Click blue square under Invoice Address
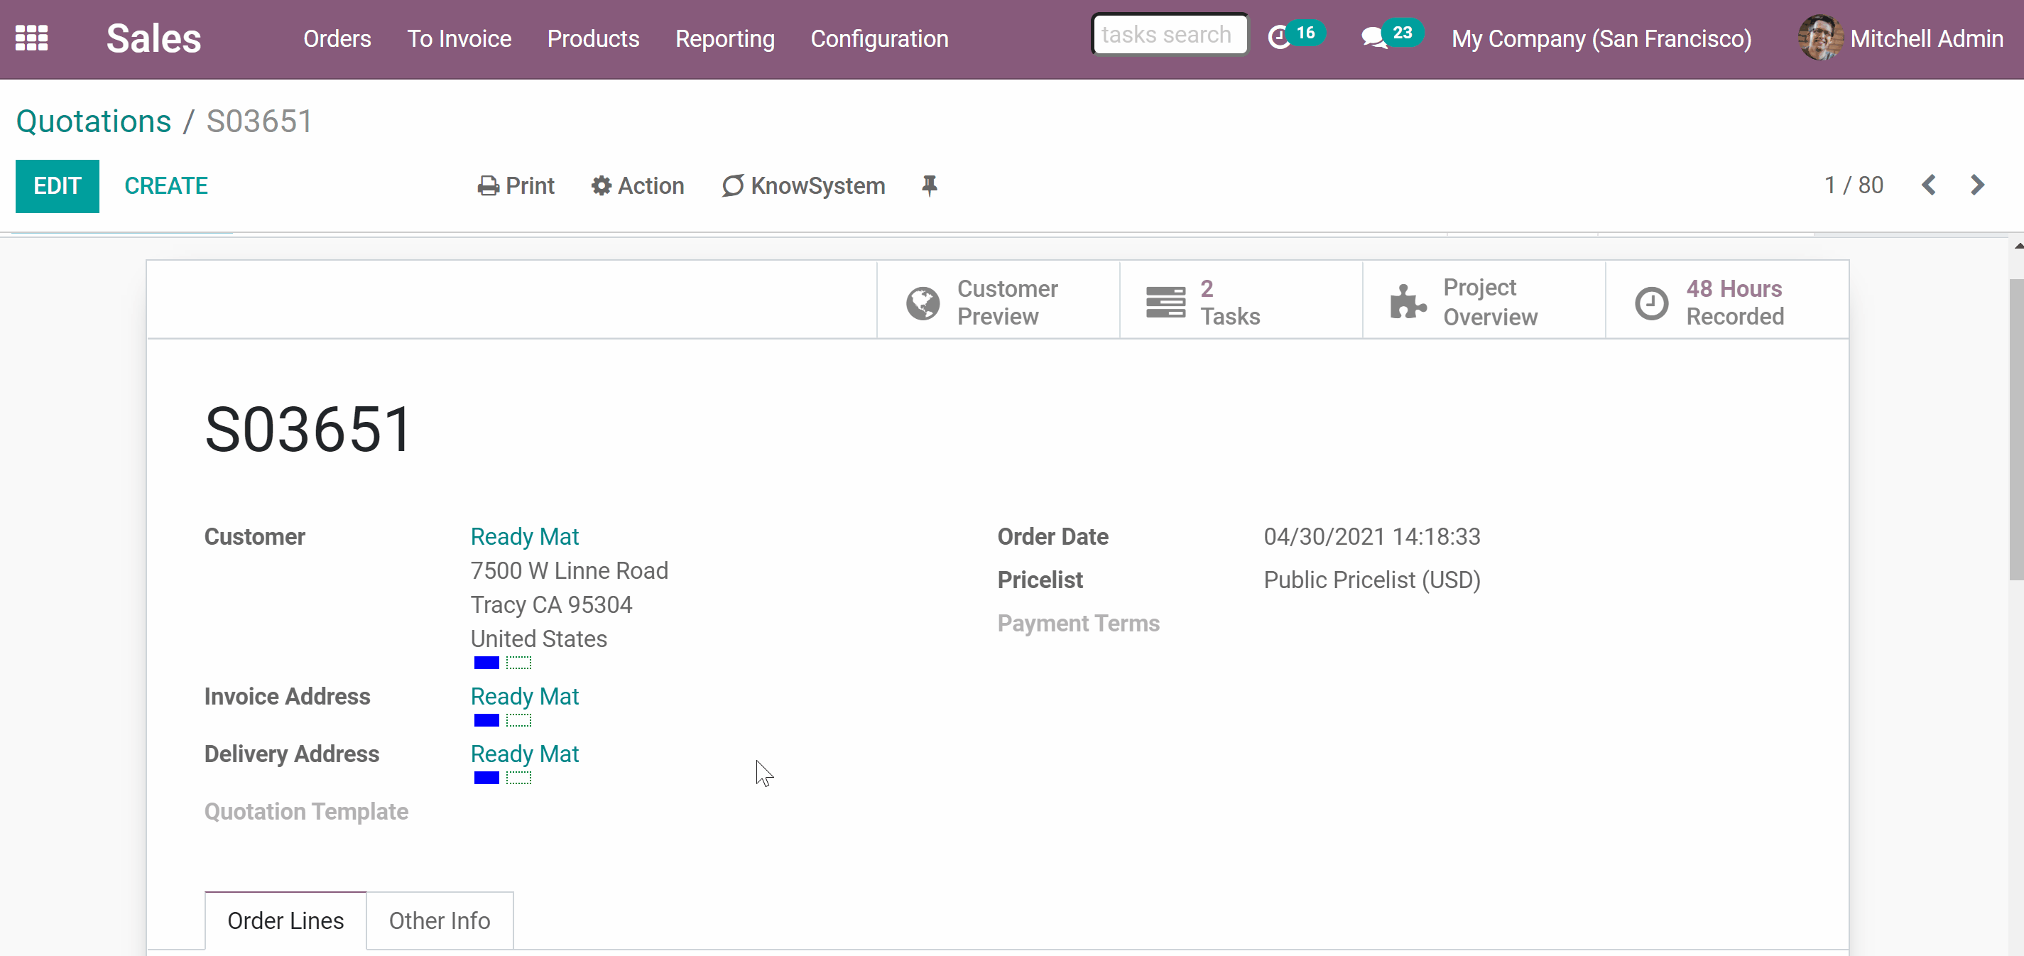The width and height of the screenshot is (2024, 956). (x=486, y=720)
